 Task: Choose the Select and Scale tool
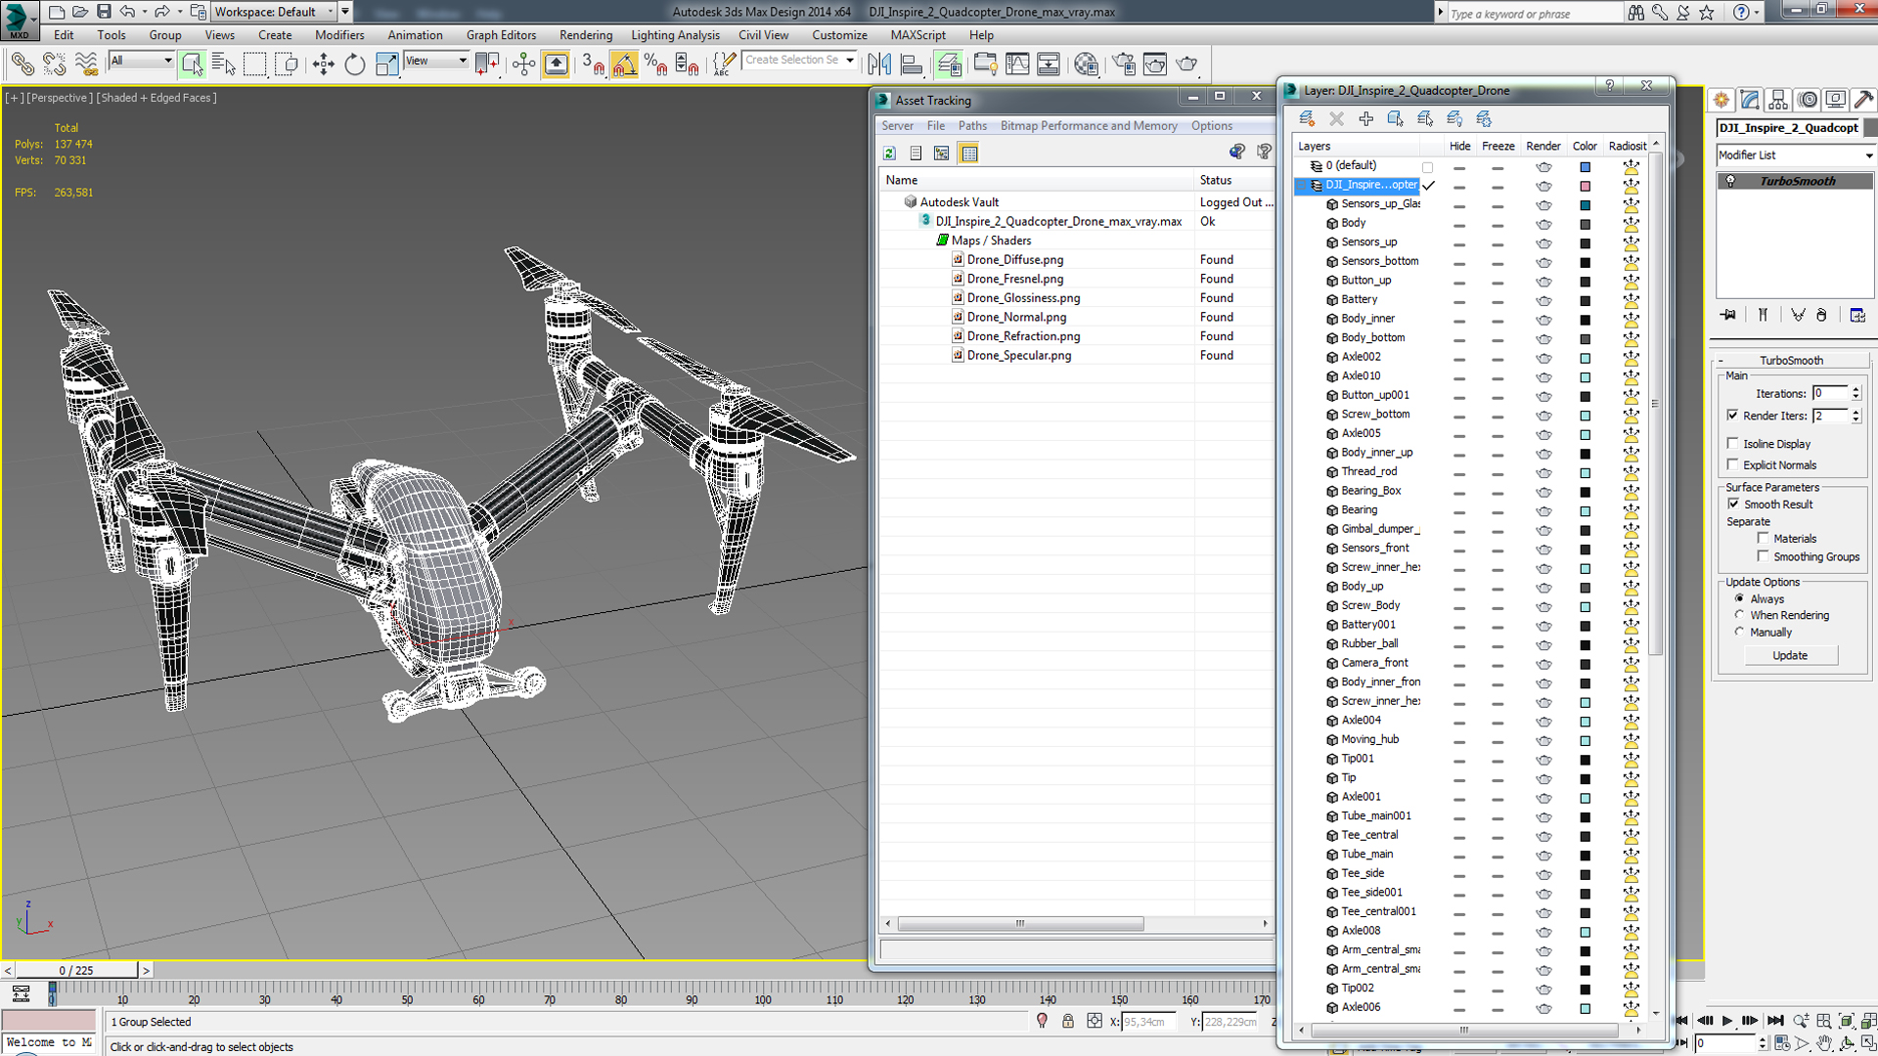386,65
